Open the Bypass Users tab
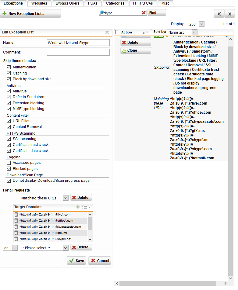238x290 pixels. pyautogui.click(x=67, y=3)
